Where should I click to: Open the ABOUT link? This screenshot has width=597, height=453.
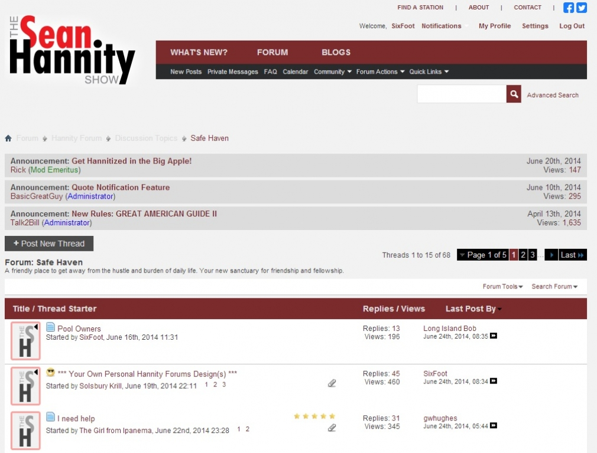tap(479, 7)
